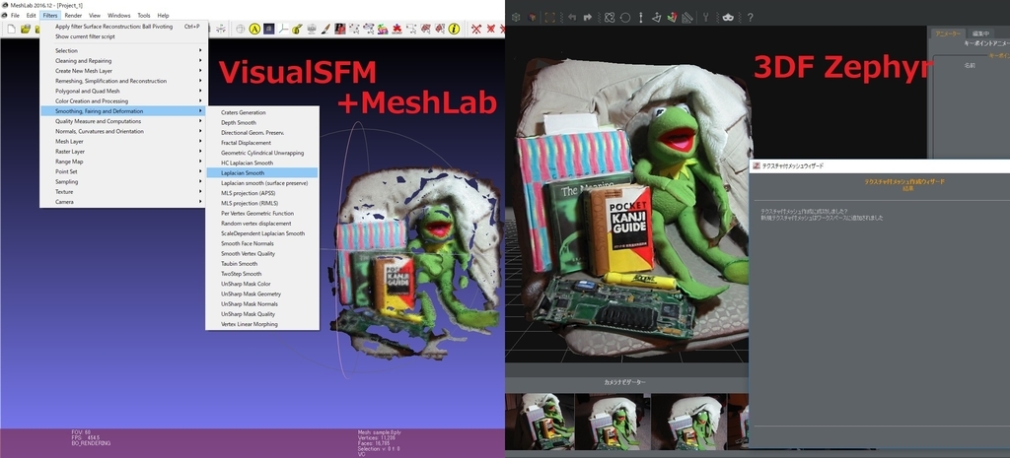Choose HC Laplacian Smooth filter
This screenshot has height=458, width=1010.
pos(262,163)
